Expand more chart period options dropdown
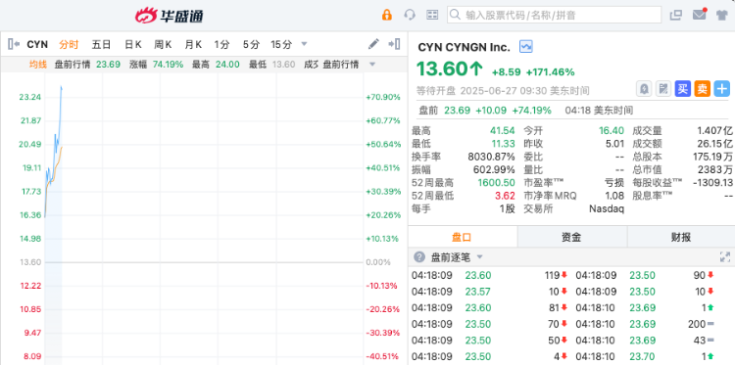Image resolution: width=735 pixels, height=365 pixels. point(304,44)
